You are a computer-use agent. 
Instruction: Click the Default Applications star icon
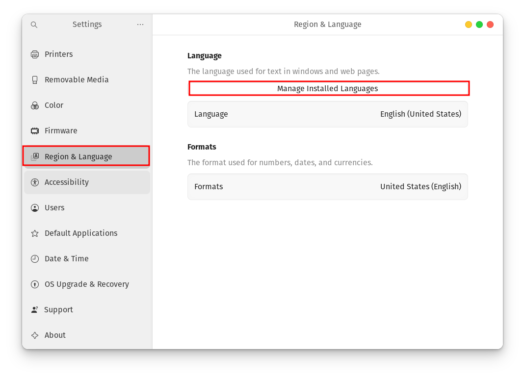pyautogui.click(x=35, y=233)
